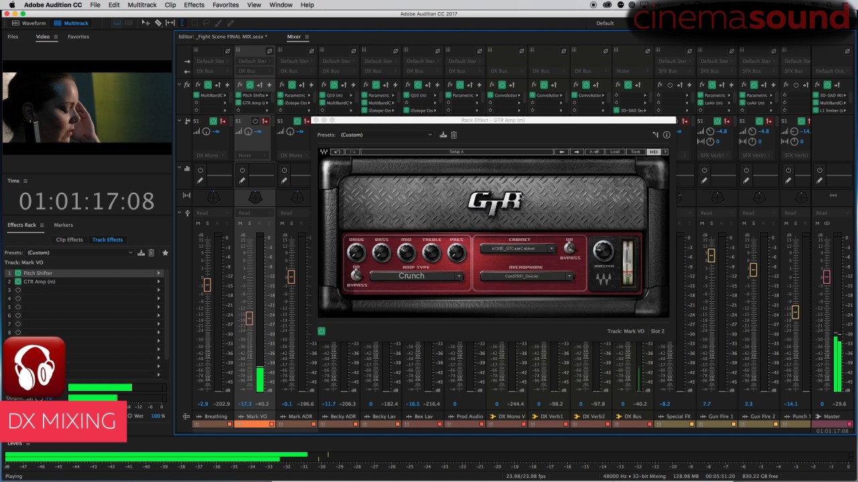
Task: Star the Effects Rack preset as favorite
Action: click(165, 253)
